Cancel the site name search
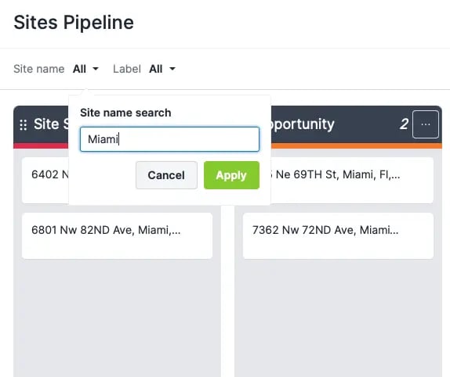This screenshot has width=450, height=377. [166, 175]
